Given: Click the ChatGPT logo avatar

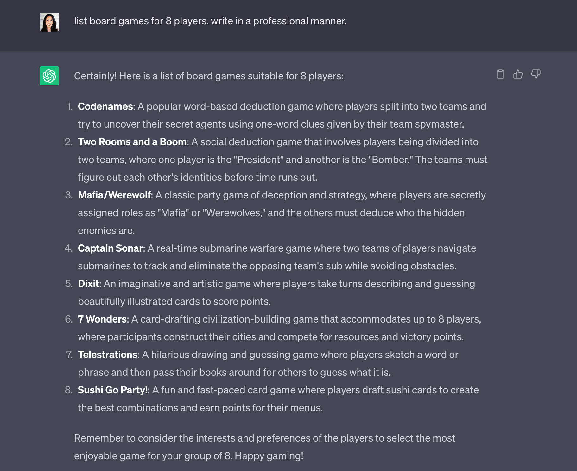Looking at the screenshot, I should pos(49,76).
